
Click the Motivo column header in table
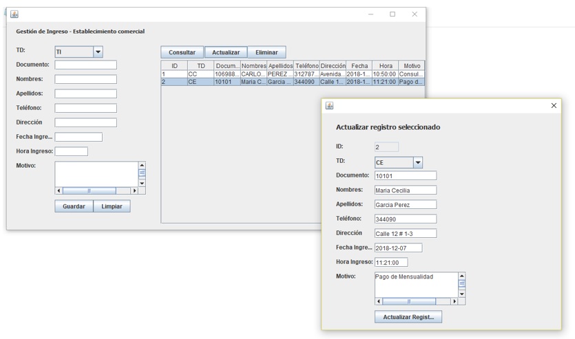point(411,66)
